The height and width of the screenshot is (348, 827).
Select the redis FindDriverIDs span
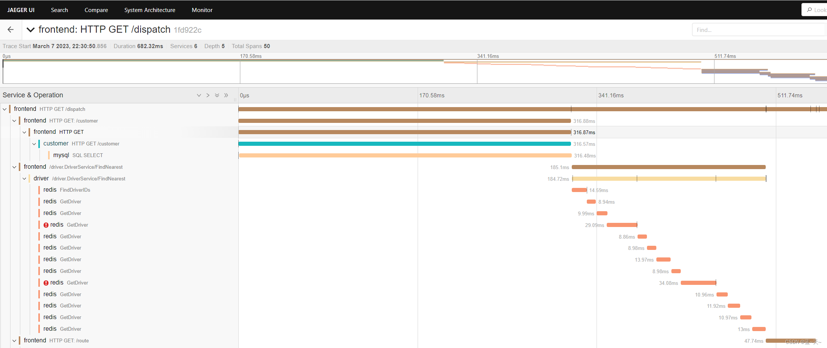coord(67,190)
